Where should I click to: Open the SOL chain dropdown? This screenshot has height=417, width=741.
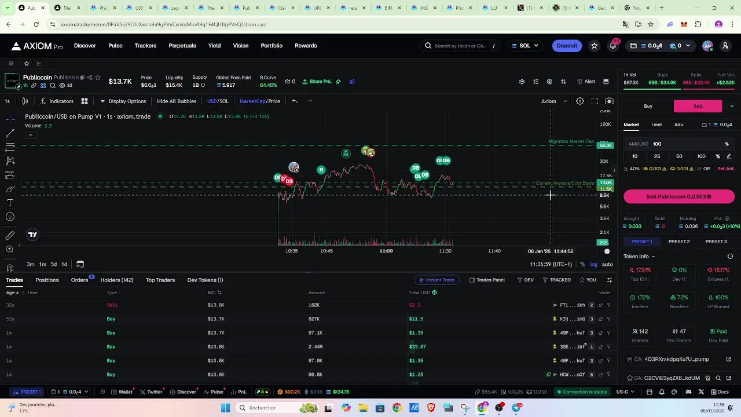pos(524,46)
